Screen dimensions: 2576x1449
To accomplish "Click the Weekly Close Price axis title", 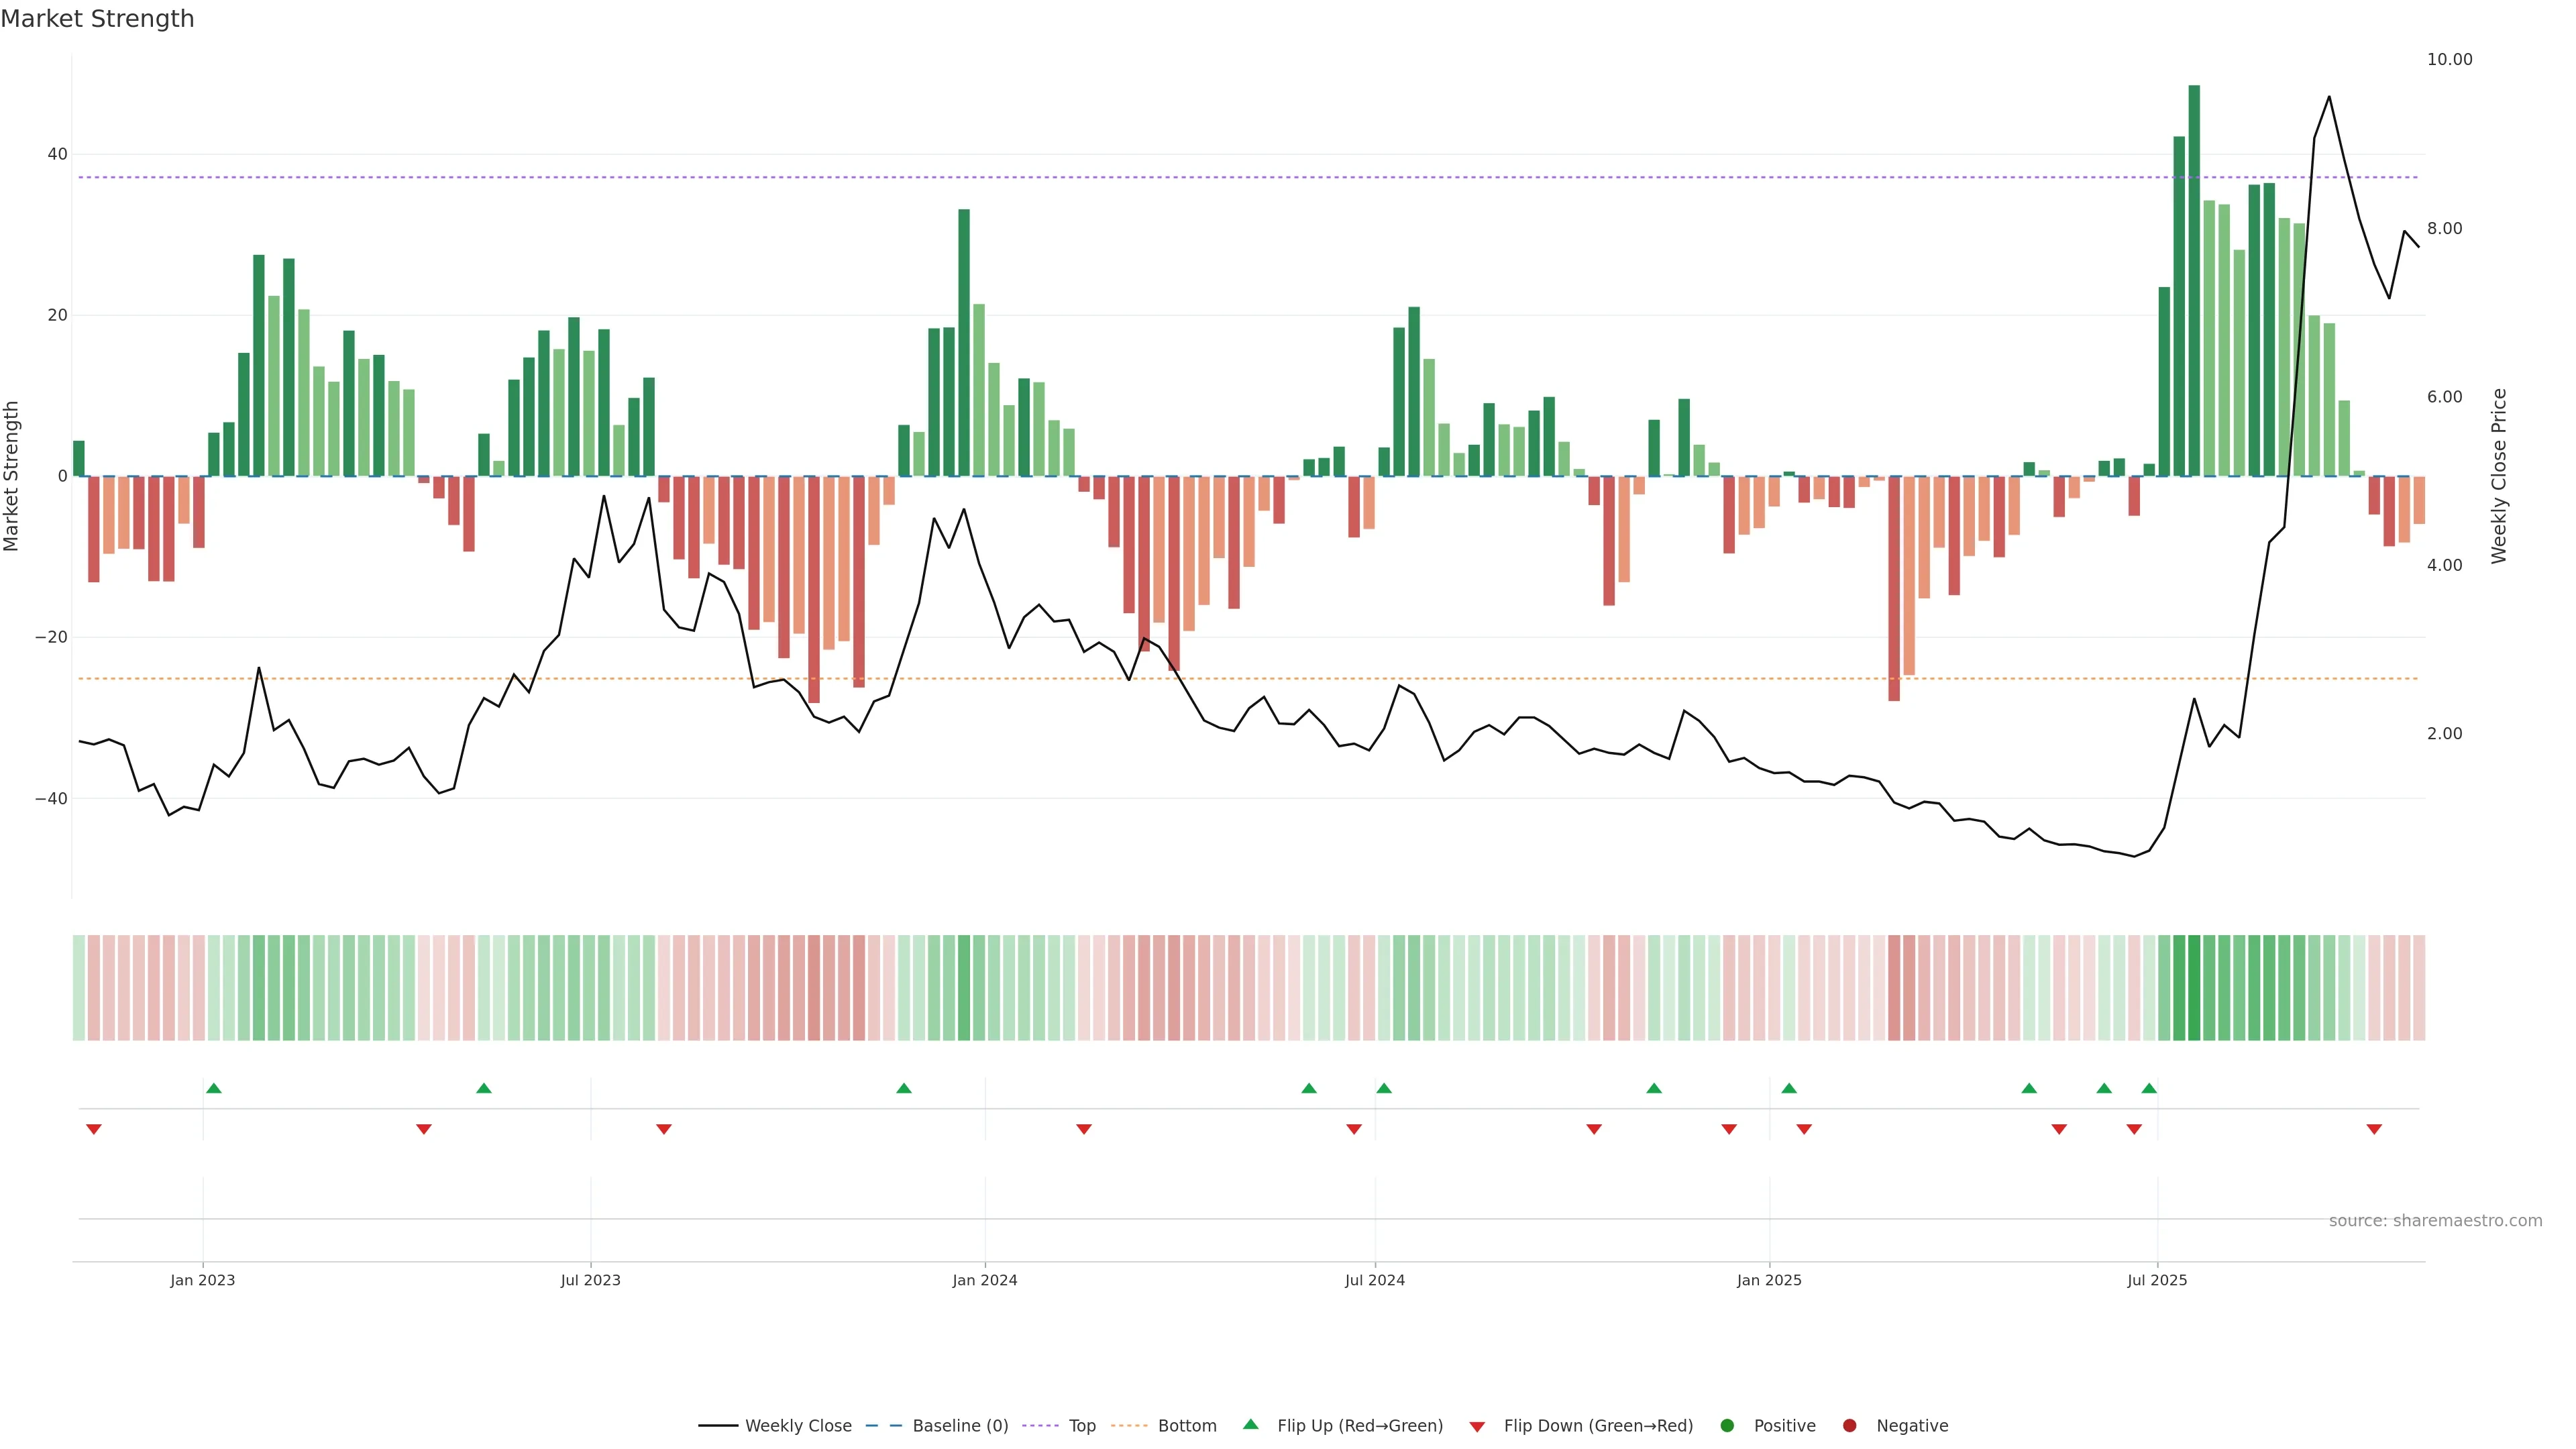I will click(x=2499, y=476).
